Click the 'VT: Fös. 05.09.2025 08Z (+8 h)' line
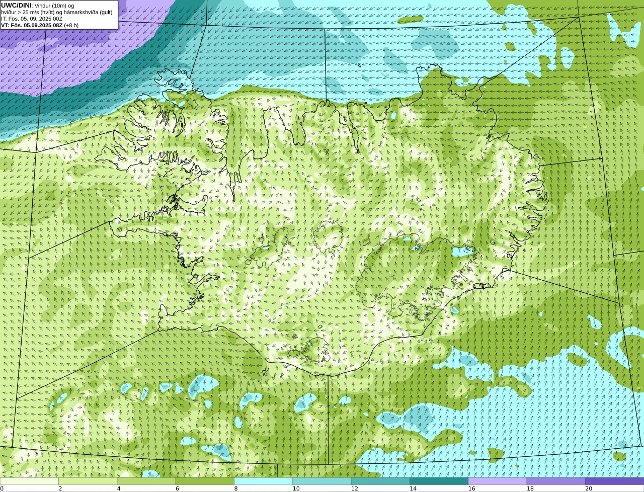This screenshot has width=644, height=492. point(39,25)
